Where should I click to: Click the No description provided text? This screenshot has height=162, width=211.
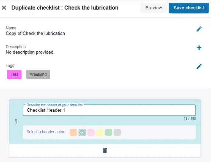point(30,52)
